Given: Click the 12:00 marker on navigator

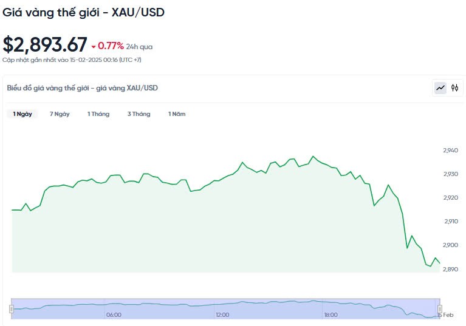Looking at the screenshot, I should click(222, 314).
